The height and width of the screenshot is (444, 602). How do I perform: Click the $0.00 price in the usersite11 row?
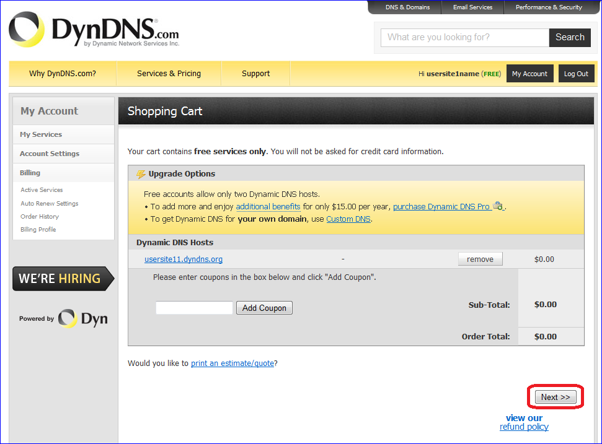pyautogui.click(x=544, y=259)
